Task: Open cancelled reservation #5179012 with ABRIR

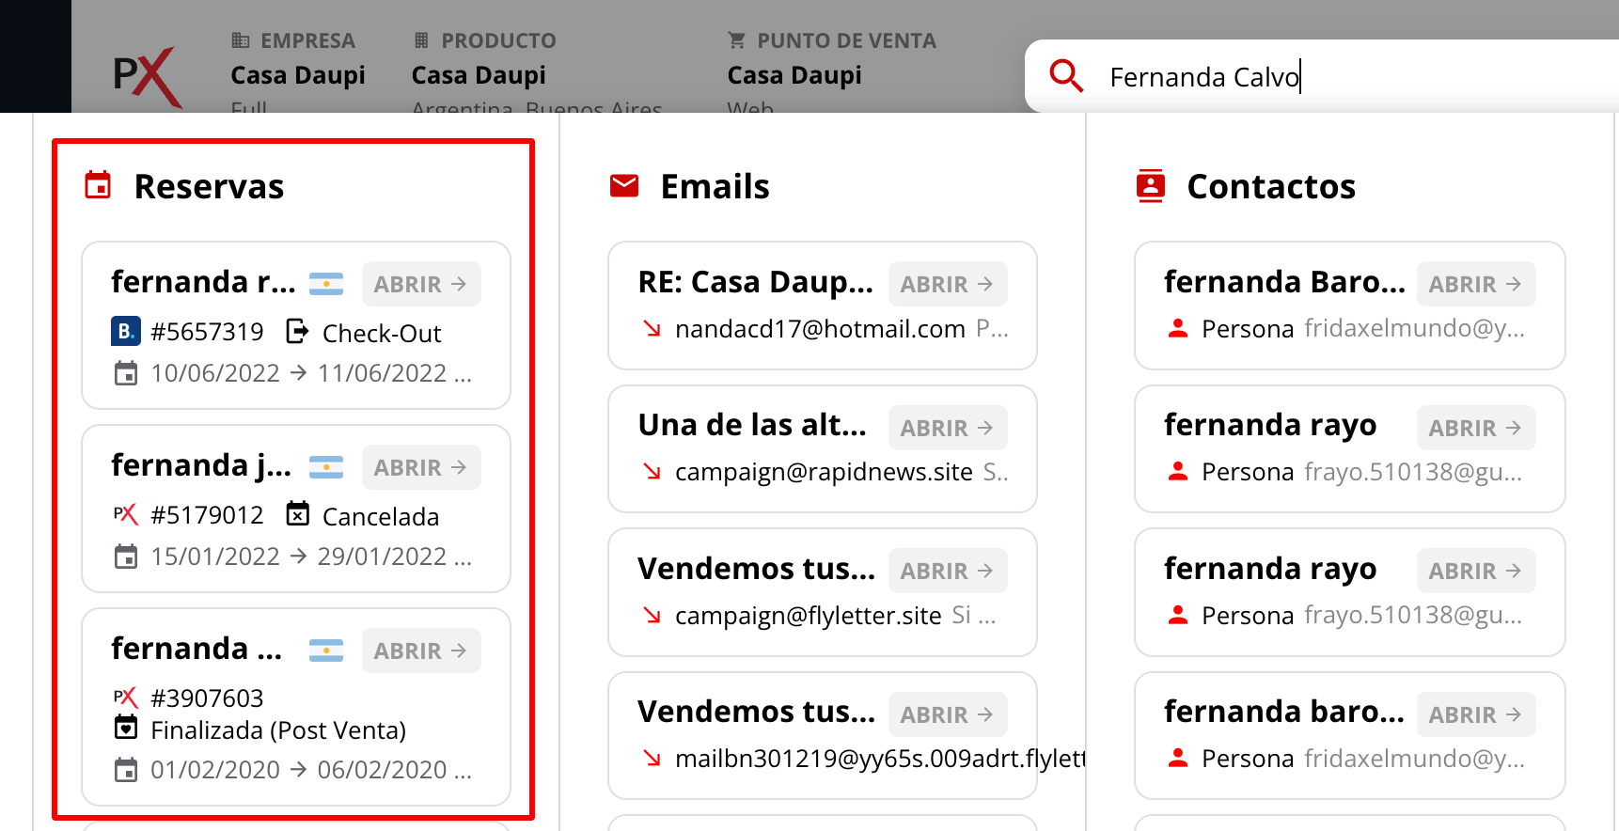Action: click(421, 467)
